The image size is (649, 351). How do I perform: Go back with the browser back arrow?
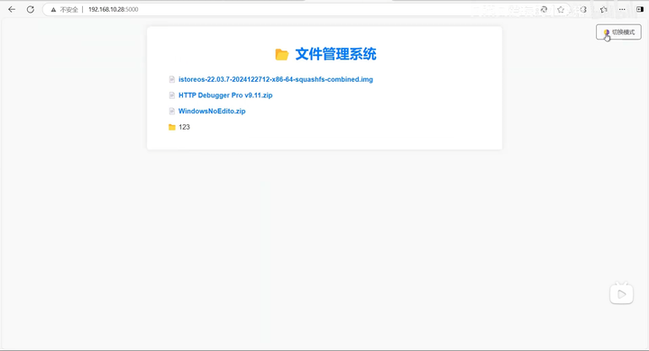[x=12, y=9]
